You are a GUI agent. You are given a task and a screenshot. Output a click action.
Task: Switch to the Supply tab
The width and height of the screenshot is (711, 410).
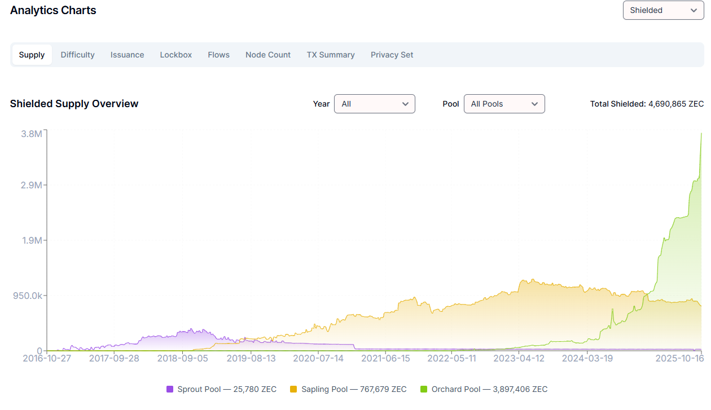[32, 55]
